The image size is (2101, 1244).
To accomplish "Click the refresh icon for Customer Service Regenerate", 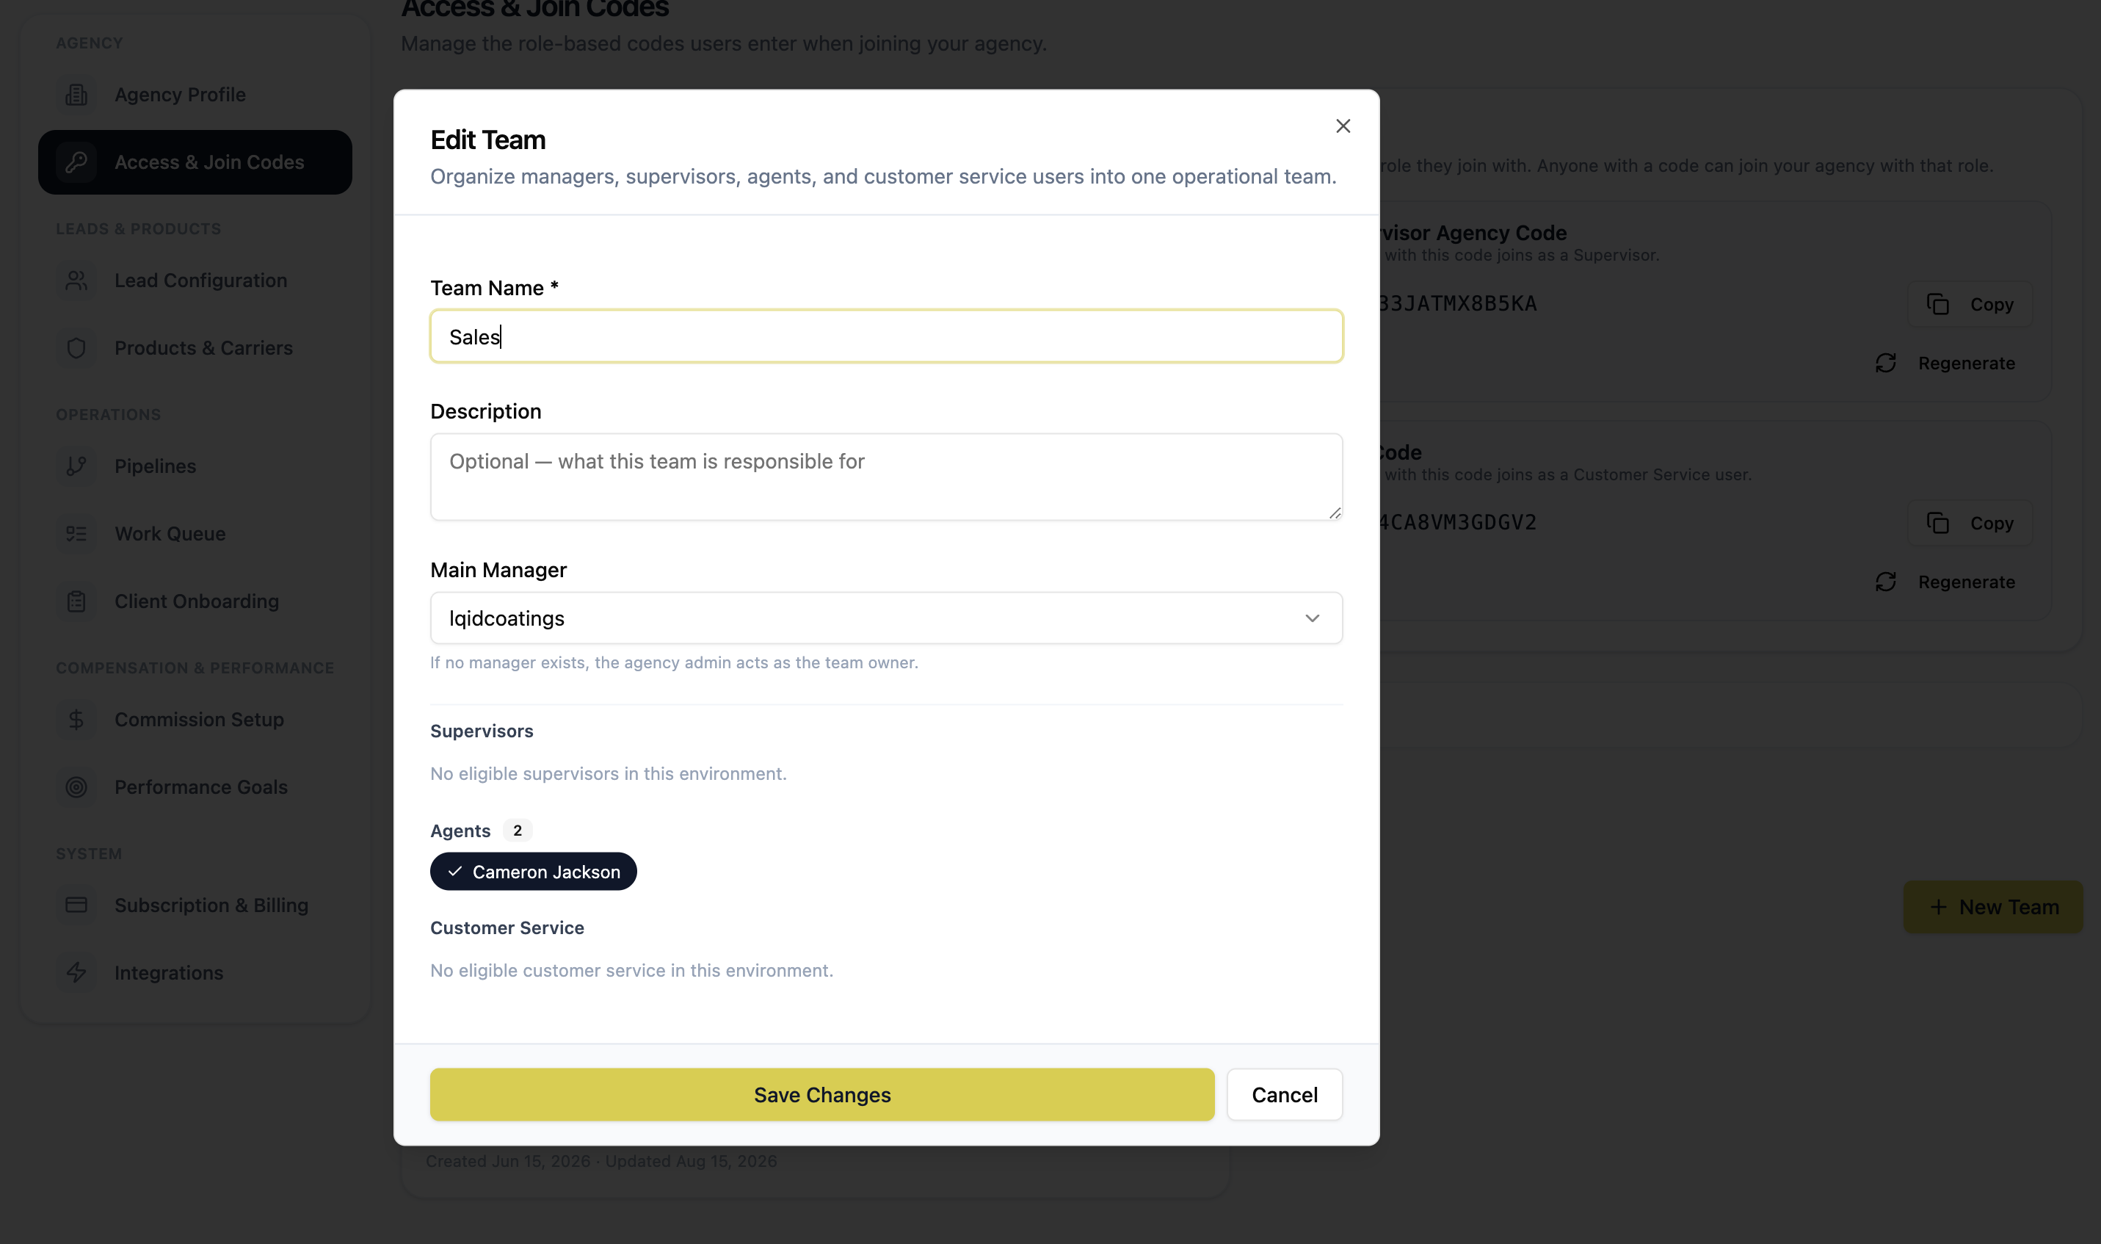I will coord(1886,582).
